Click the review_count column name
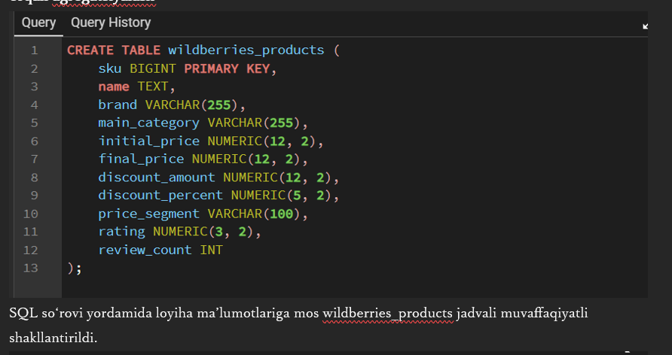Screen dimensions: 672x355 click(145, 250)
